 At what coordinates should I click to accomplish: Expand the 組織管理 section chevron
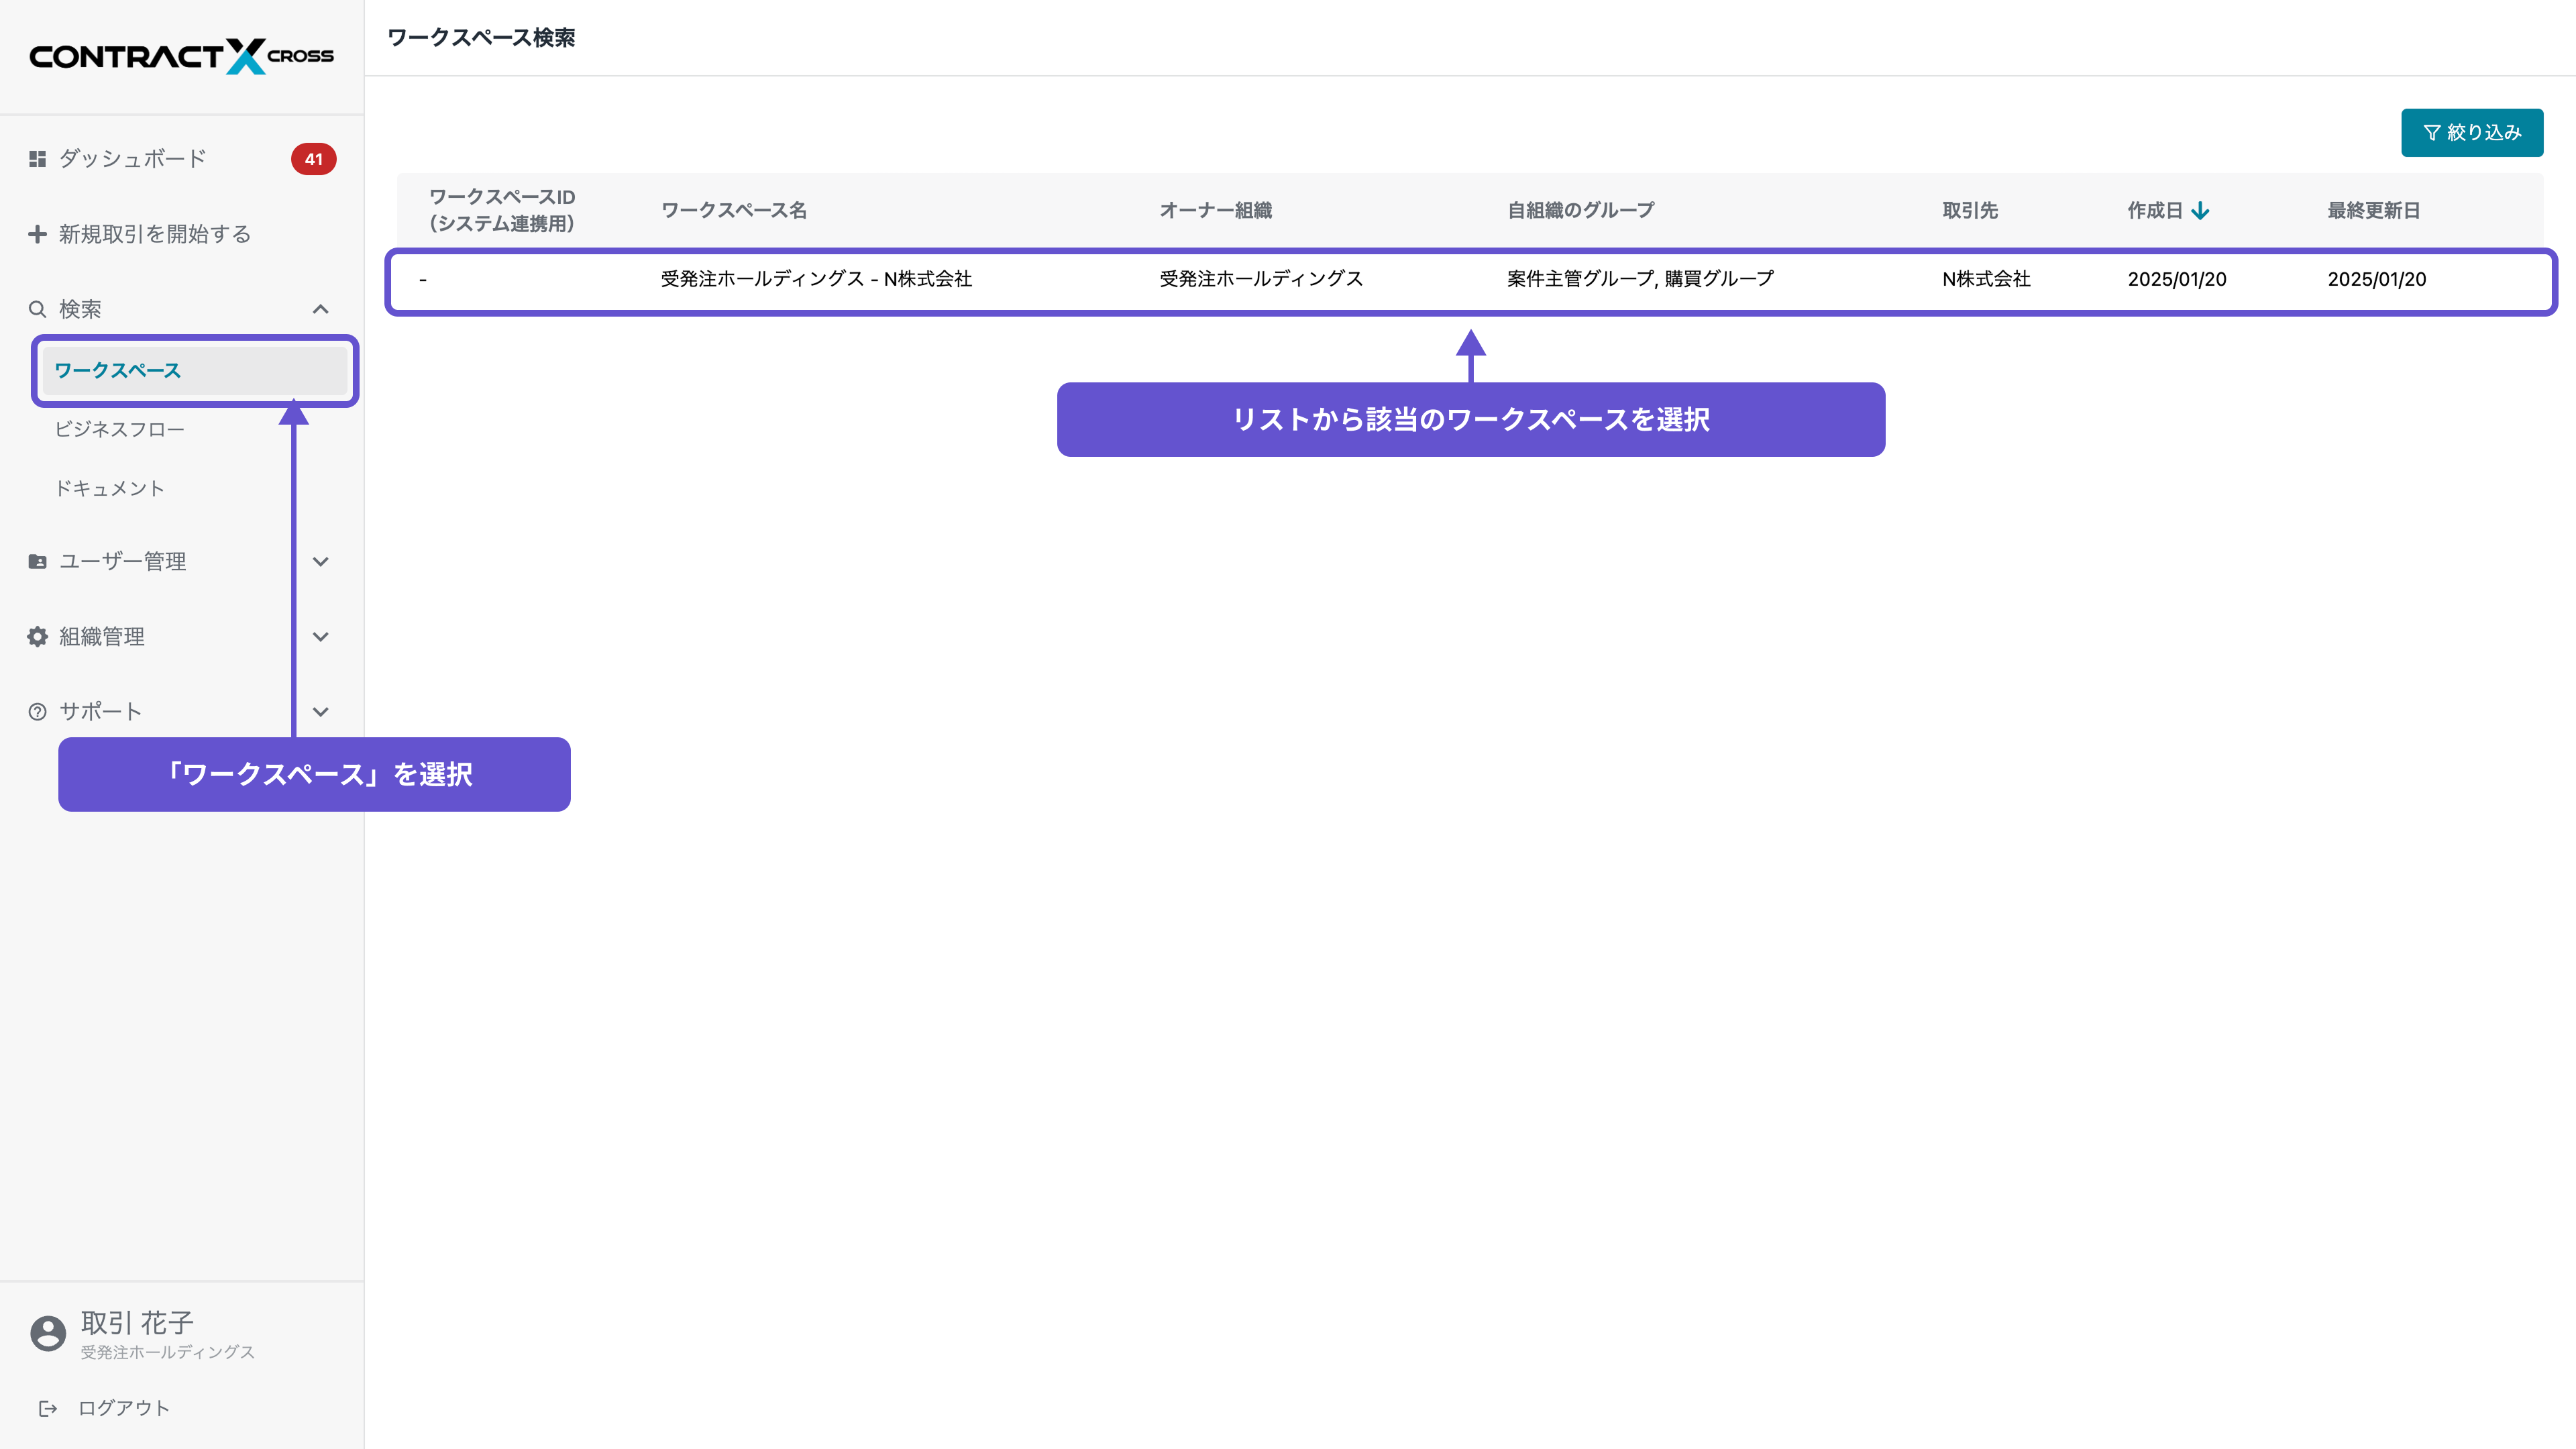[320, 637]
